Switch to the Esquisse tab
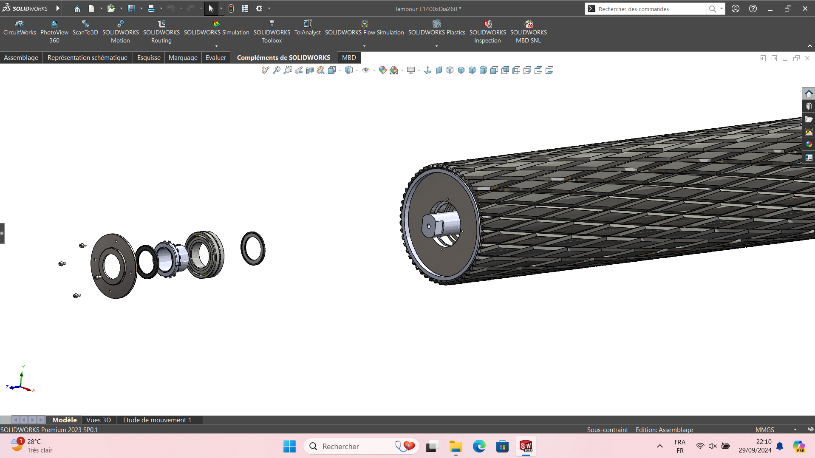 coord(149,58)
